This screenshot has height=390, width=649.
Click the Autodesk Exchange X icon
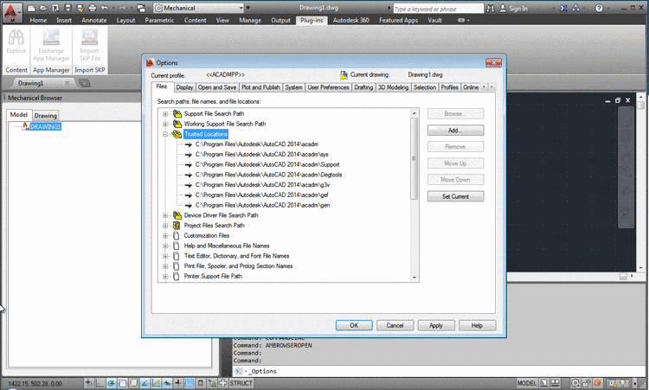[x=563, y=9]
